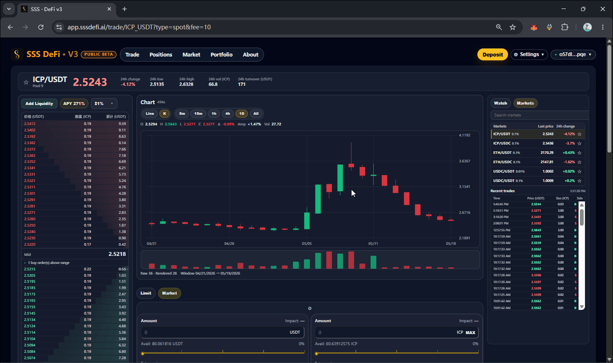Select 1D chart interval
Viewport: 613px width, 363px height.
241,113
